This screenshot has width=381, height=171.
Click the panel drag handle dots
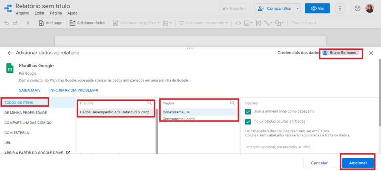coord(190,48)
